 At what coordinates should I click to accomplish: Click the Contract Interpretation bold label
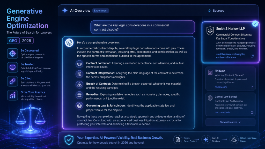coord(101,73)
